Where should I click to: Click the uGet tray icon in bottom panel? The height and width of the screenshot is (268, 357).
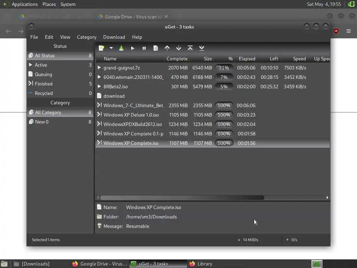pyautogui.click(x=317, y=264)
